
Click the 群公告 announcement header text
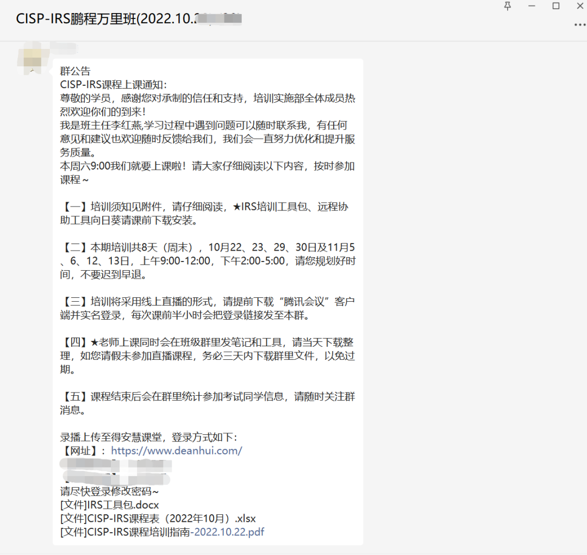coord(75,71)
